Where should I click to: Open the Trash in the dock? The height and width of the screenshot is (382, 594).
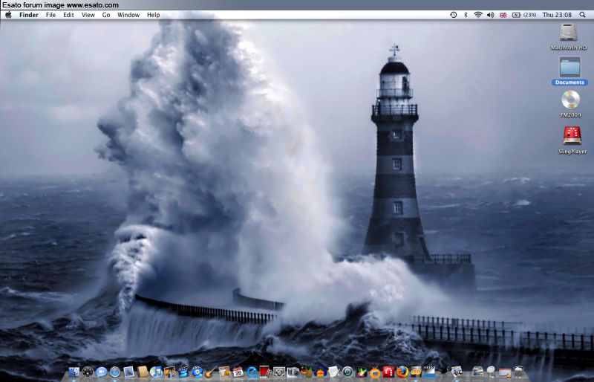point(519,372)
